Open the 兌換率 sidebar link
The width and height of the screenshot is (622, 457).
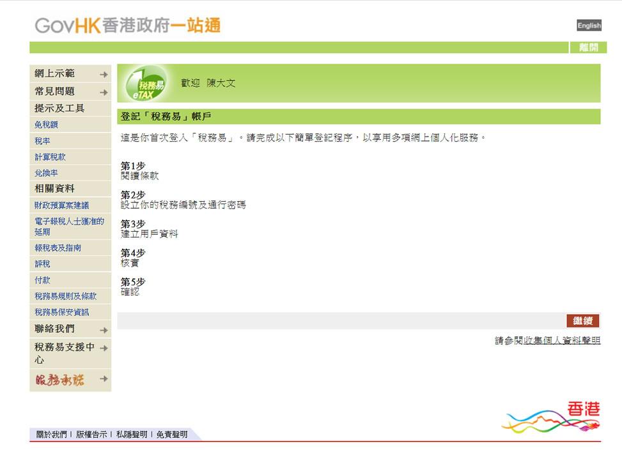tap(44, 173)
